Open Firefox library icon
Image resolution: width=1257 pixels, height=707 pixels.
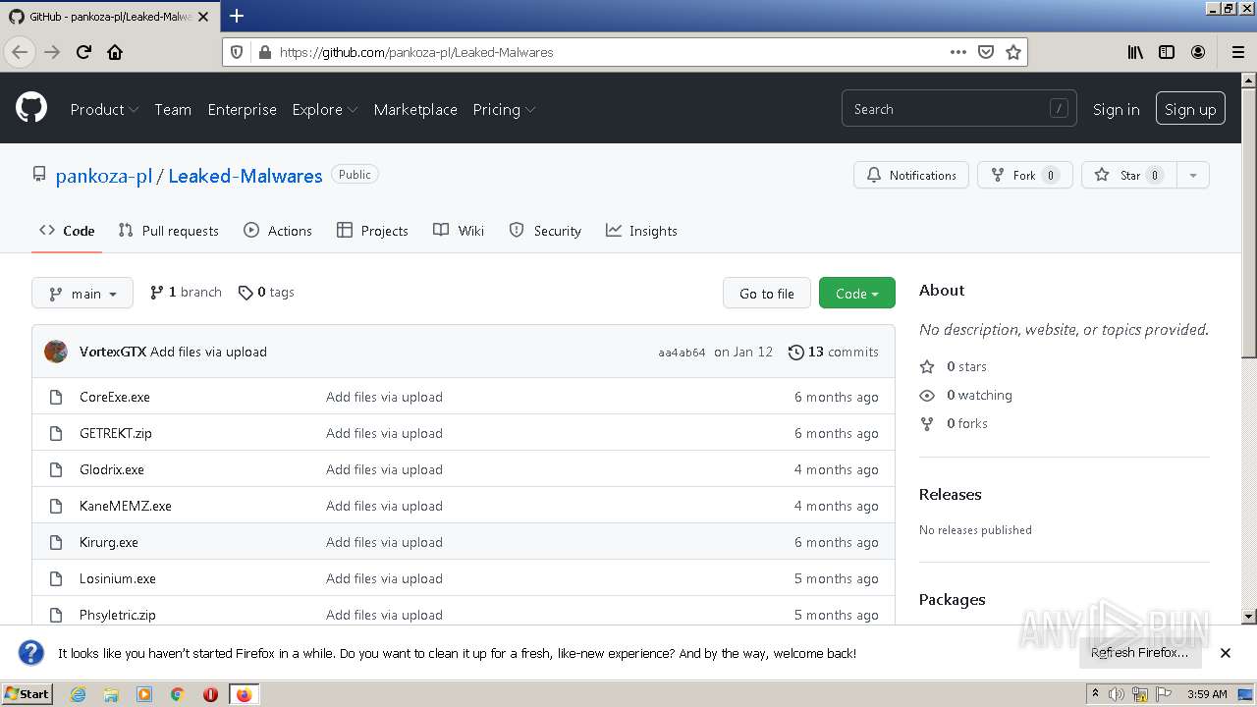(x=1135, y=52)
